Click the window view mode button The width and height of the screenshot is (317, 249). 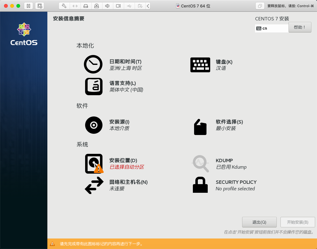pos(260,6)
